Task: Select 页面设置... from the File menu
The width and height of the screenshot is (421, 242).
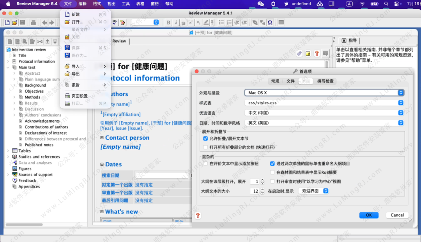Action: coord(81,96)
